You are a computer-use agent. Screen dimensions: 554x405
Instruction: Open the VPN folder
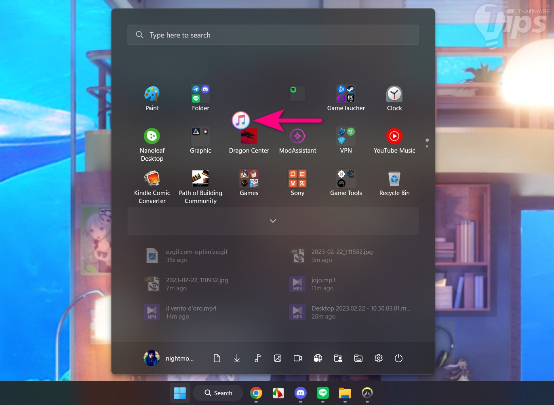[346, 141]
